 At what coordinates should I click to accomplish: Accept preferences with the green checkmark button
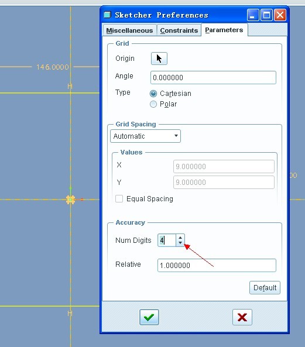pos(149,317)
